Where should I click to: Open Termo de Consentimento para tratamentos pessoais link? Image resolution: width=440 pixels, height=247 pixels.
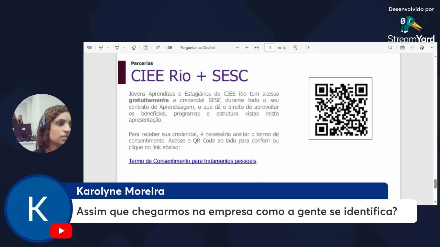point(192,161)
